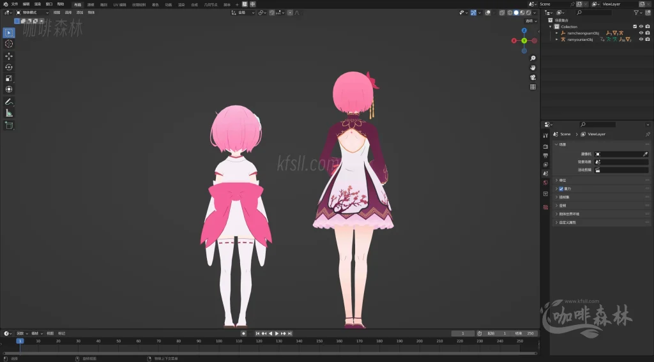Image resolution: width=654 pixels, height=362 pixels.
Task: Open the Texture properties tab
Action: pos(545,207)
